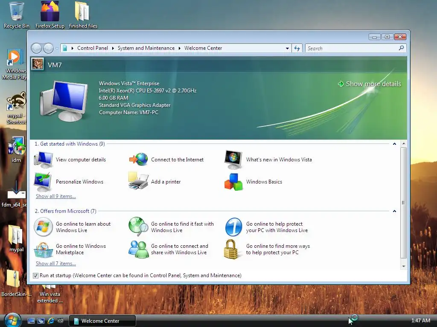Click the large computer image in banner
Screen dimensions: 437x327
(x=64, y=100)
